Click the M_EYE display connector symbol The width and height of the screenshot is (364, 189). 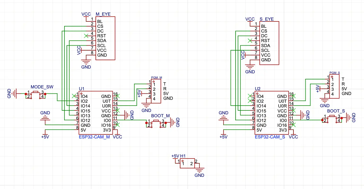pyautogui.click(x=105, y=38)
